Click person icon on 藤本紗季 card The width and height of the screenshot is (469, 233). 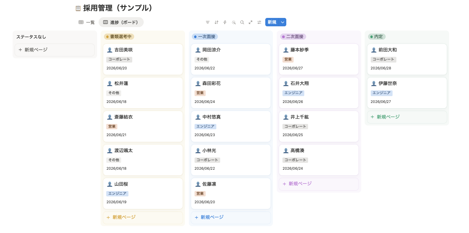[286, 50]
